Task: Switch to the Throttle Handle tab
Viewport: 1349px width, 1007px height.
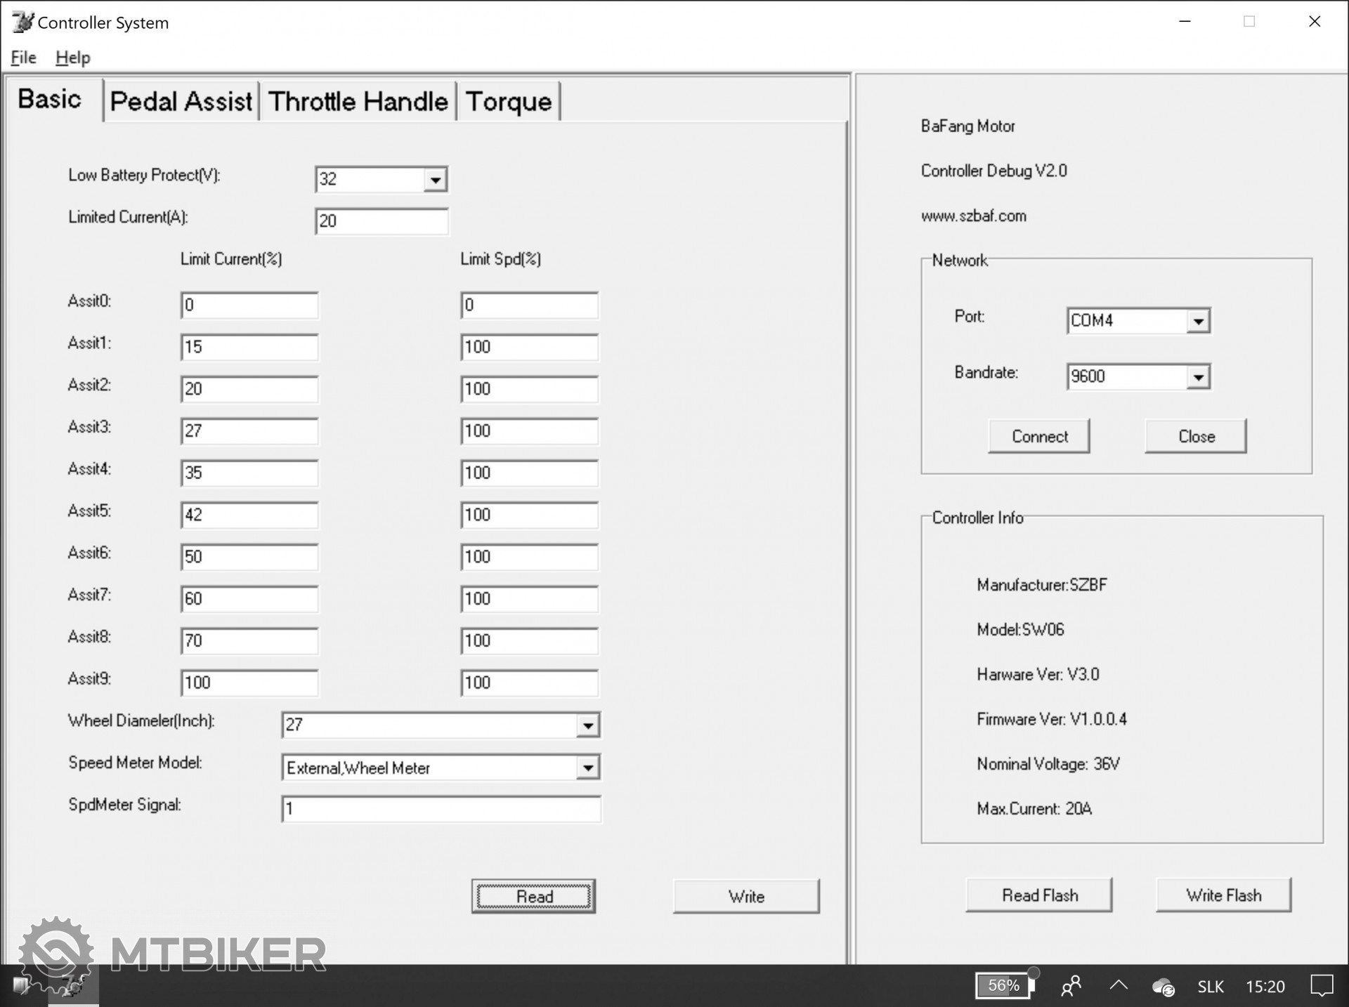Action: point(358,102)
